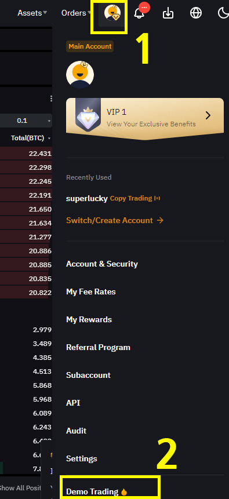
Task: Expand the Assets dropdown
Action: coord(32,13)
